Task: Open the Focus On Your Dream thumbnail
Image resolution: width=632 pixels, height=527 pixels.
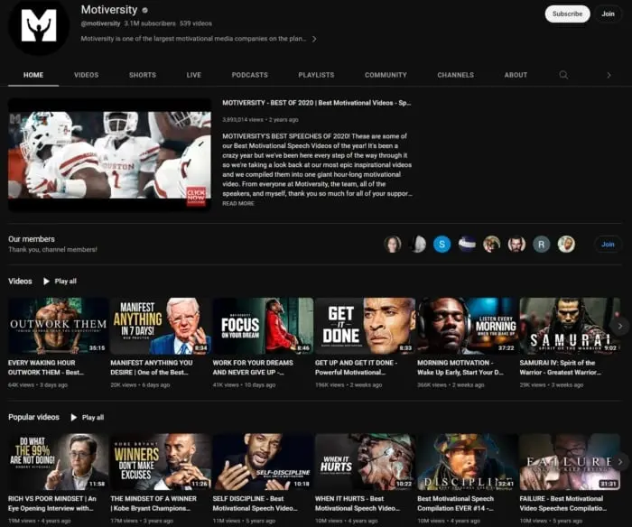Action: coord(264,326)
